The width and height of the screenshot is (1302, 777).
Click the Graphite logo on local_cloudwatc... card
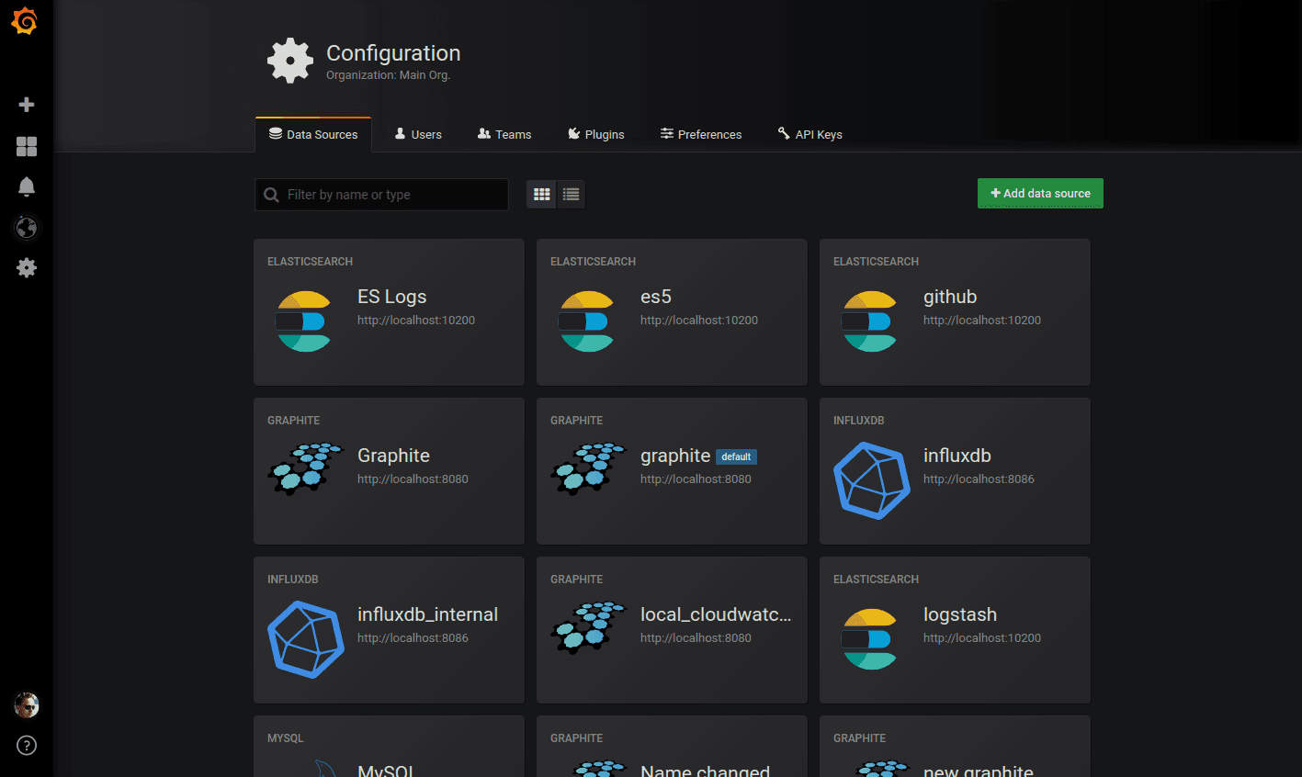pyautogui.click(x=588, y=628)
